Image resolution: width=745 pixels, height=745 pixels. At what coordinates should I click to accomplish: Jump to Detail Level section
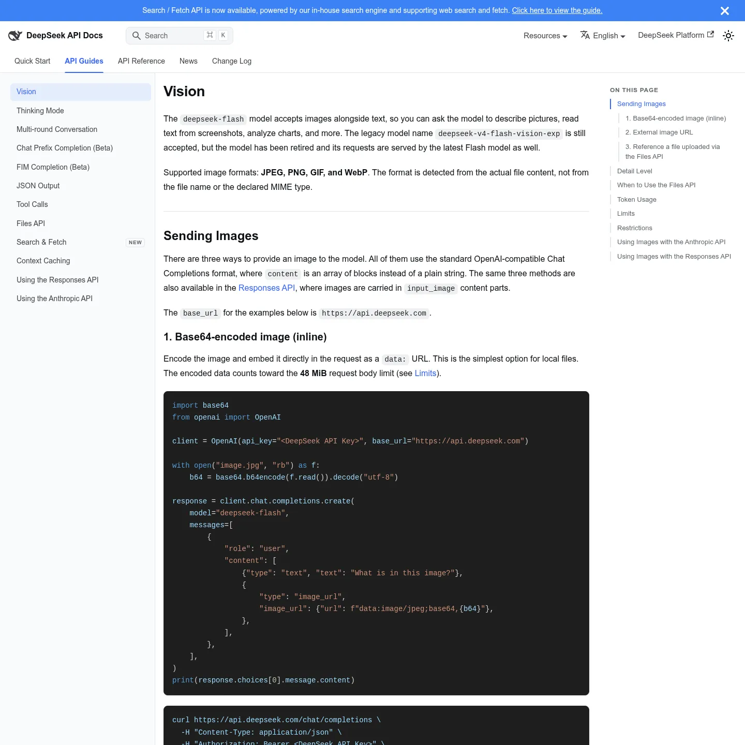point(635,171)
